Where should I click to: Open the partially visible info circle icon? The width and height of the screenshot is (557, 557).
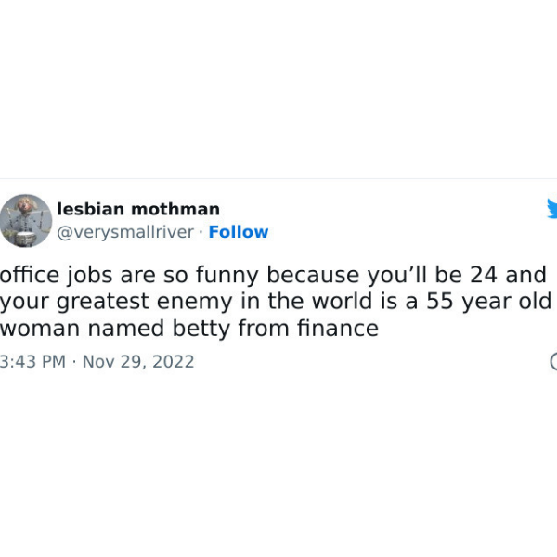[x=553, y=362]
